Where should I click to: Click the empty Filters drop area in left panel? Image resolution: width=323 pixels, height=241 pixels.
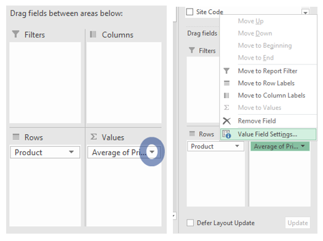click(x=45, y=83)
